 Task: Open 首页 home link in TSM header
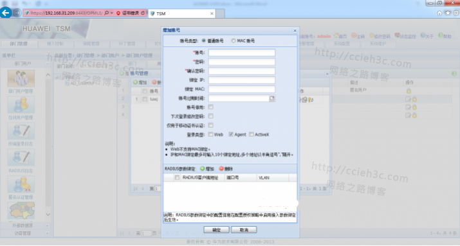point(340,36)
